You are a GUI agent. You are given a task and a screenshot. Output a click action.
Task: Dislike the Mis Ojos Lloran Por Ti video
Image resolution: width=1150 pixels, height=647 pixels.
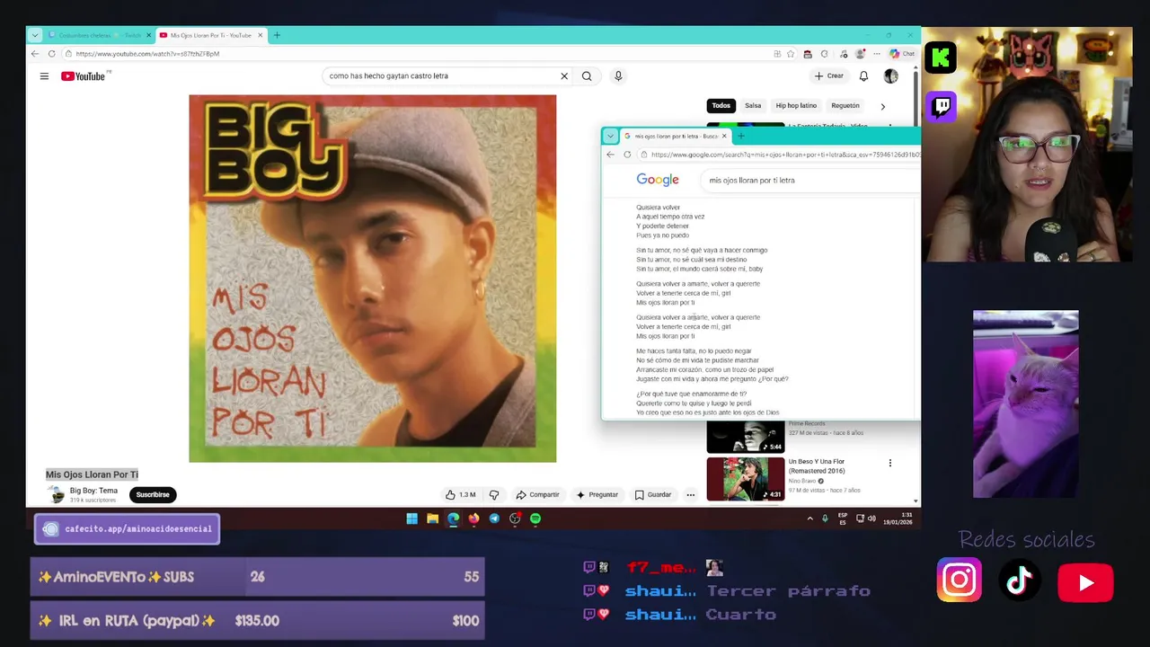[x=493, y=494]
